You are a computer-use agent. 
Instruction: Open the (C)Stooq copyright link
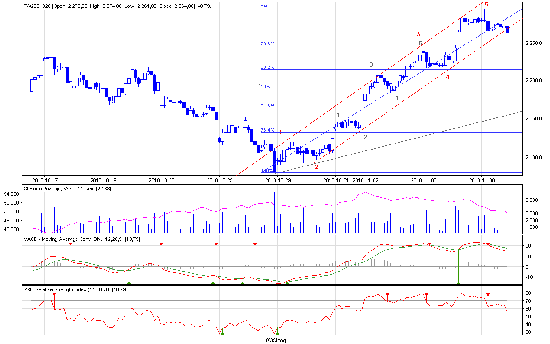point(276,340)
